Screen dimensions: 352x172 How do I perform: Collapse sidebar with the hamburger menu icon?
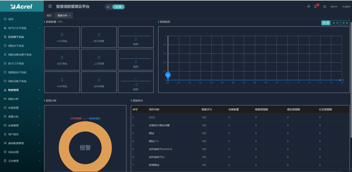[x=50, y=7]
